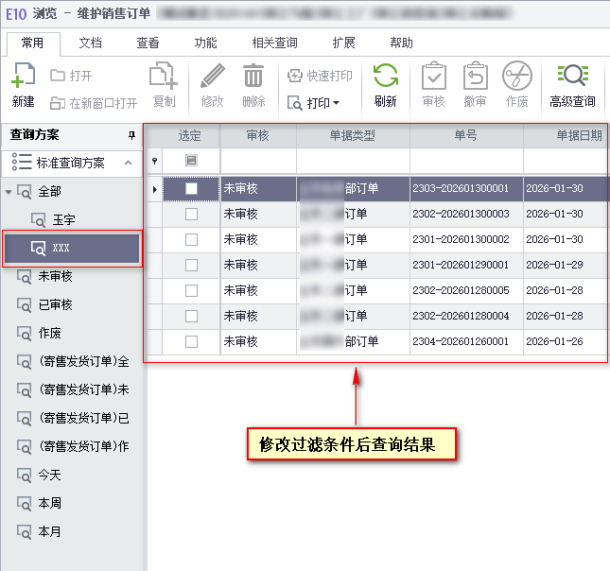Viewport: 610px width, 571px height.
Task: Check the box for order 2303-202601300001
Action: tap(191, 189)
